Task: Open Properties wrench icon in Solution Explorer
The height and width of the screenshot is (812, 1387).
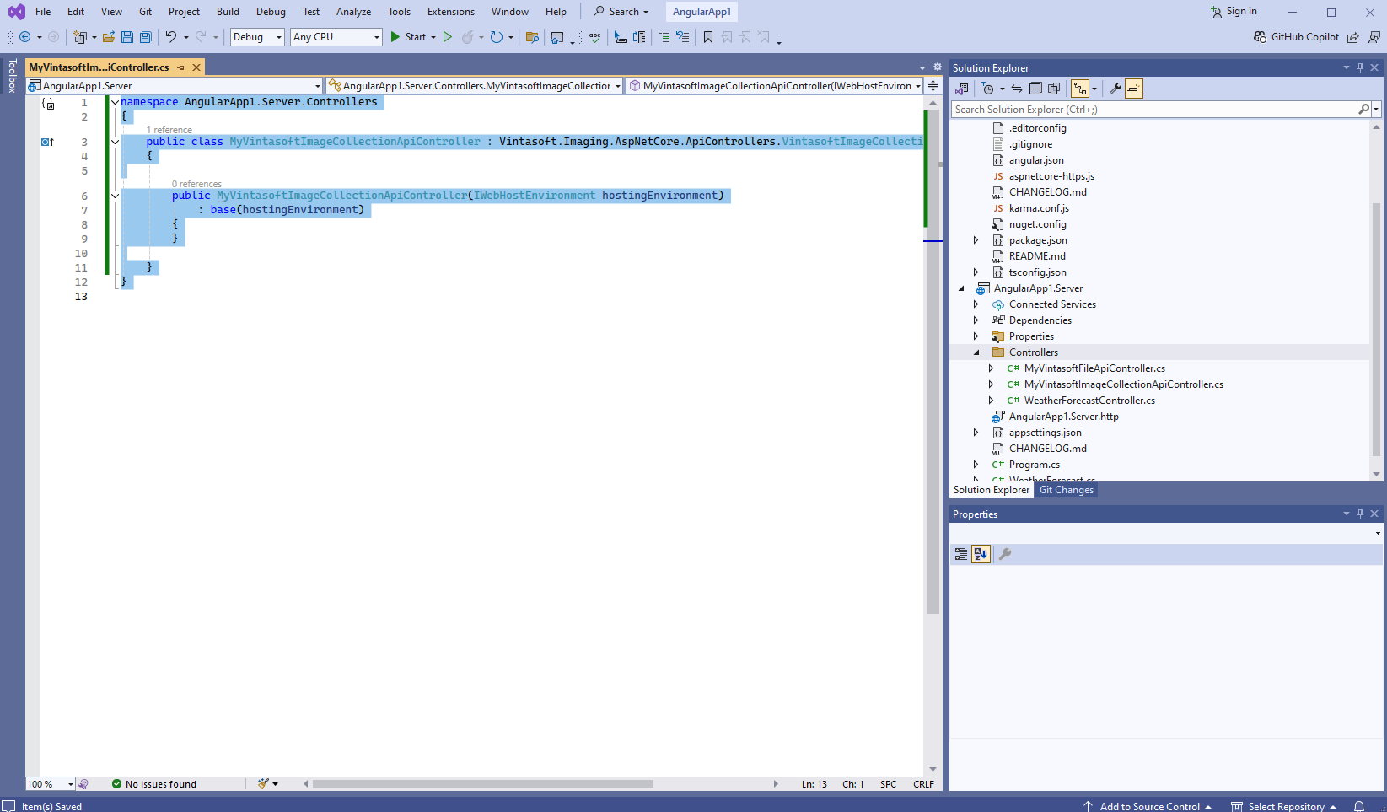Action: [1115, 89]
